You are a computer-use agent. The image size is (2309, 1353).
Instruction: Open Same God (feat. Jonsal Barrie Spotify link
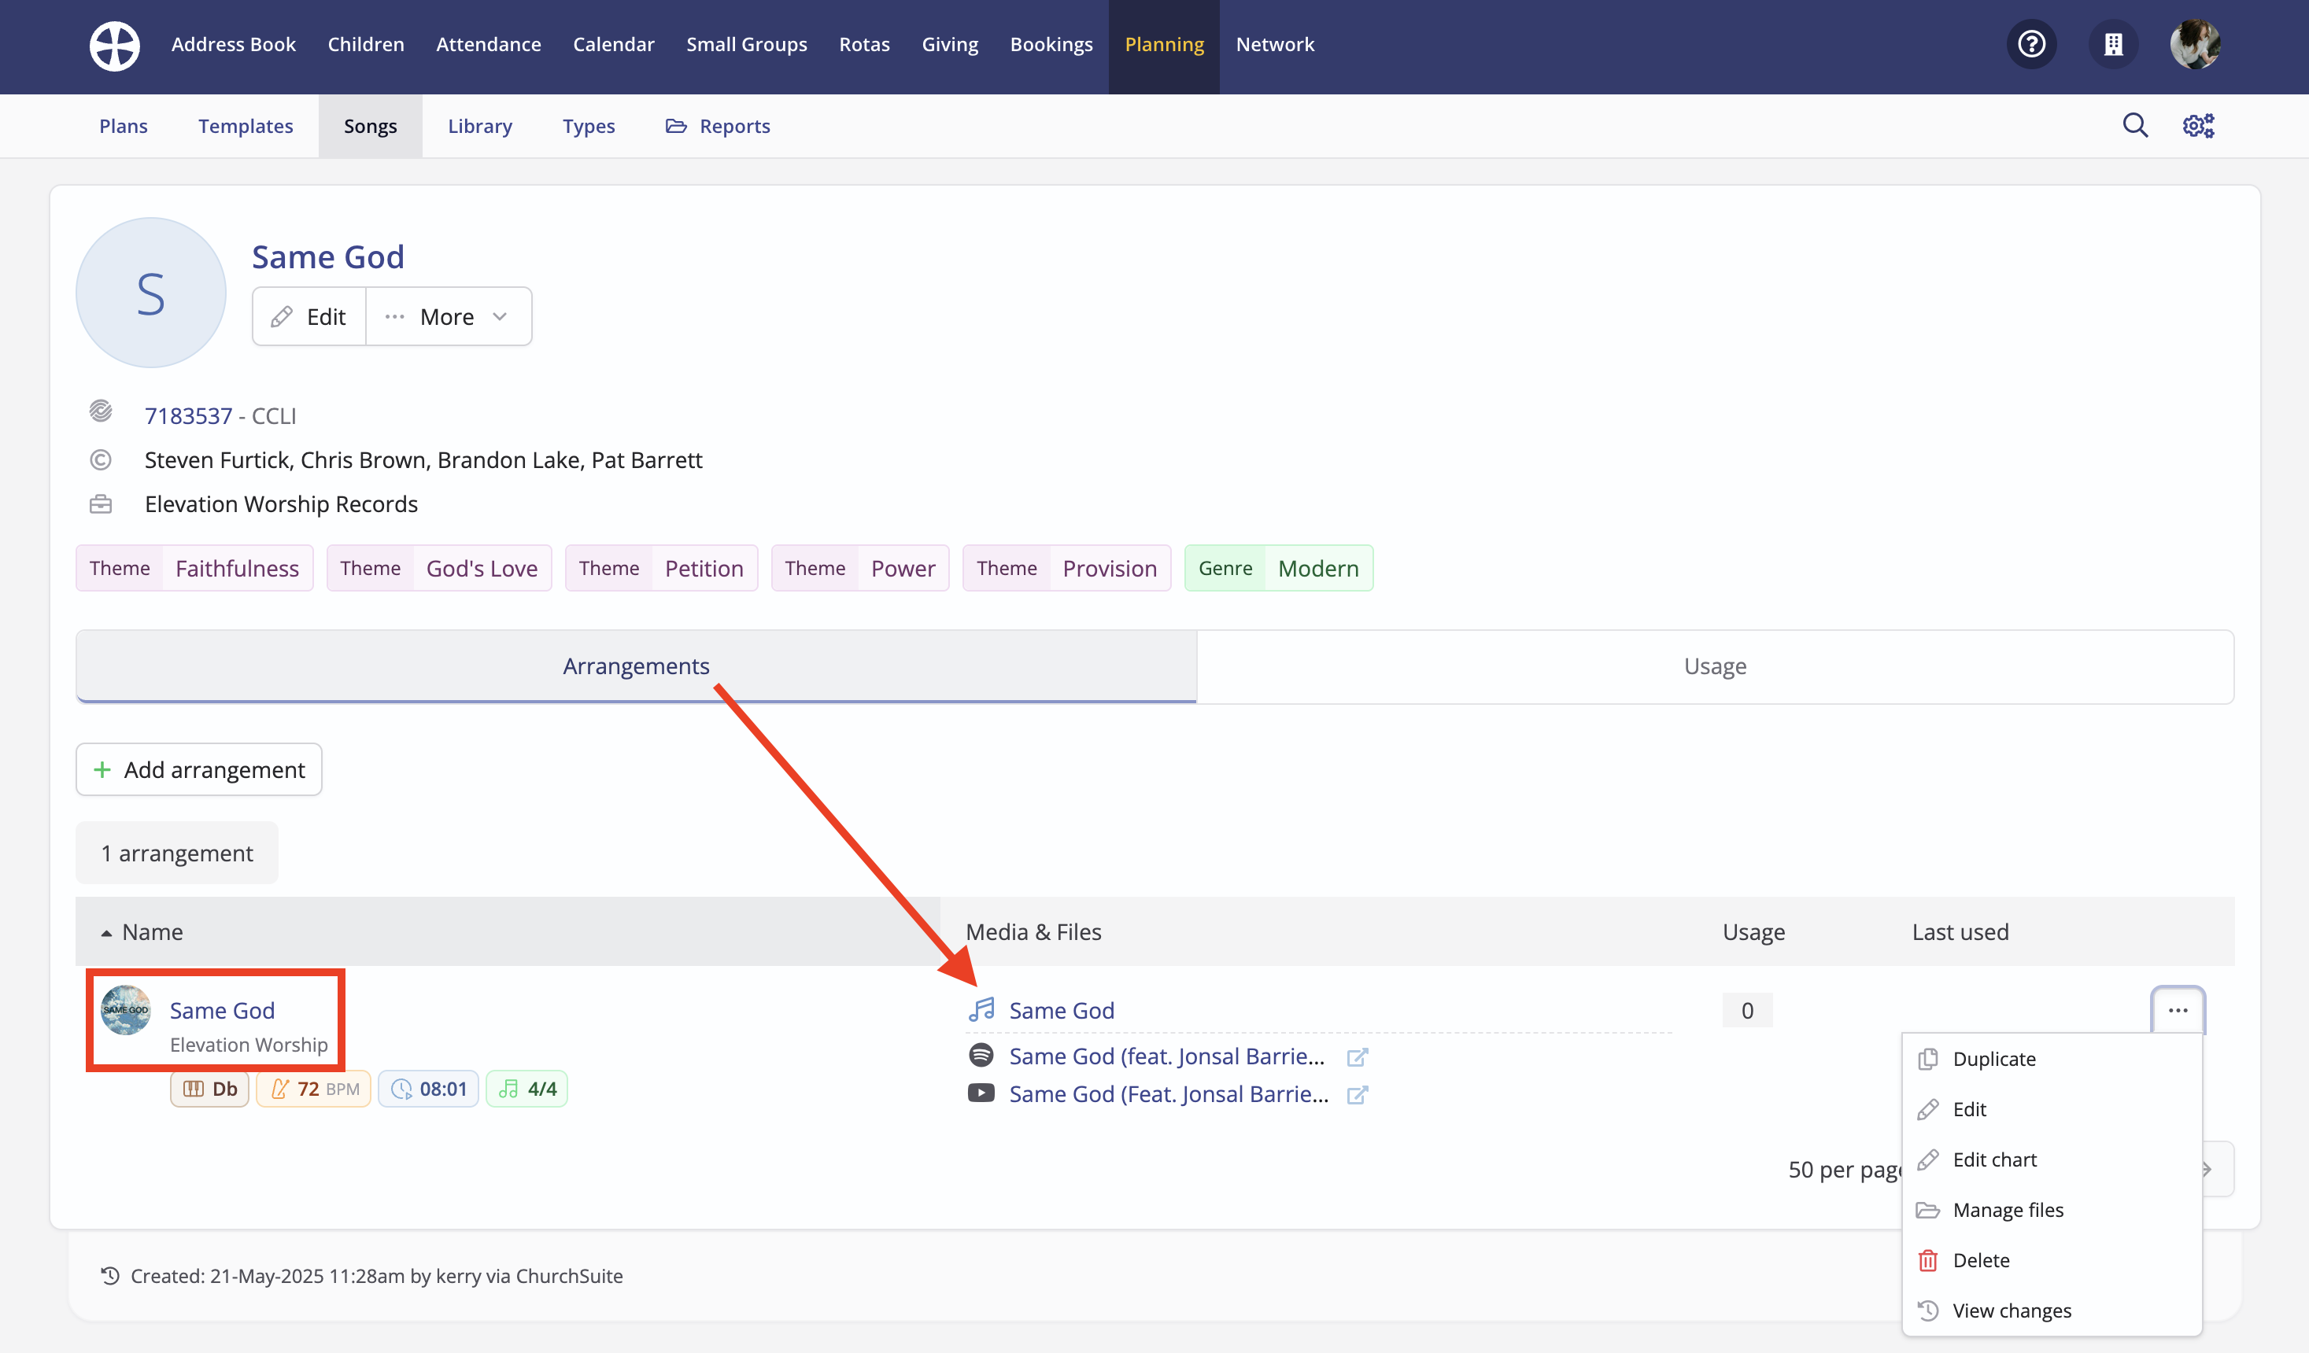[1166, 1056]
